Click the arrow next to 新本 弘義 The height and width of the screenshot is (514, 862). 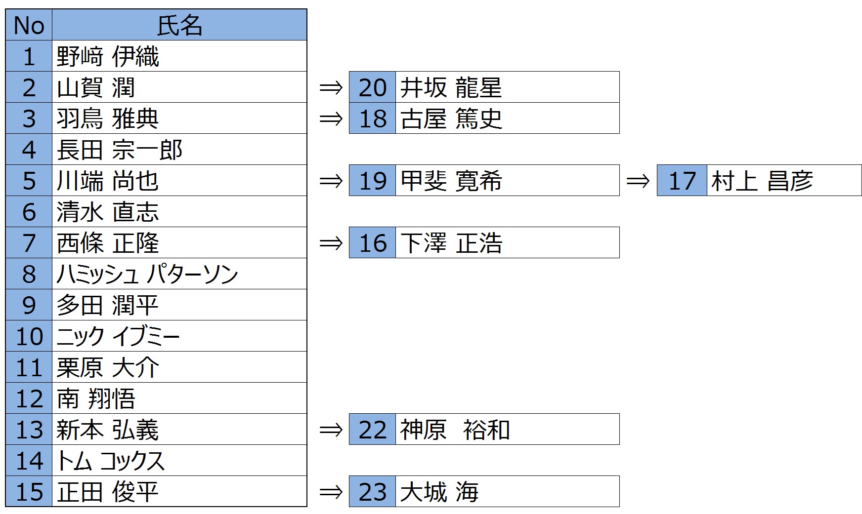(331, 430)
